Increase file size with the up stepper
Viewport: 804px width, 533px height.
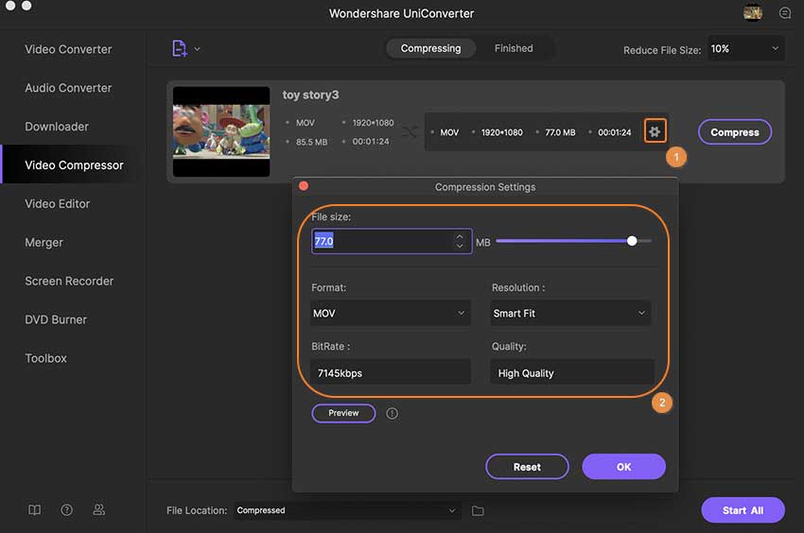[x=460, y=236]
